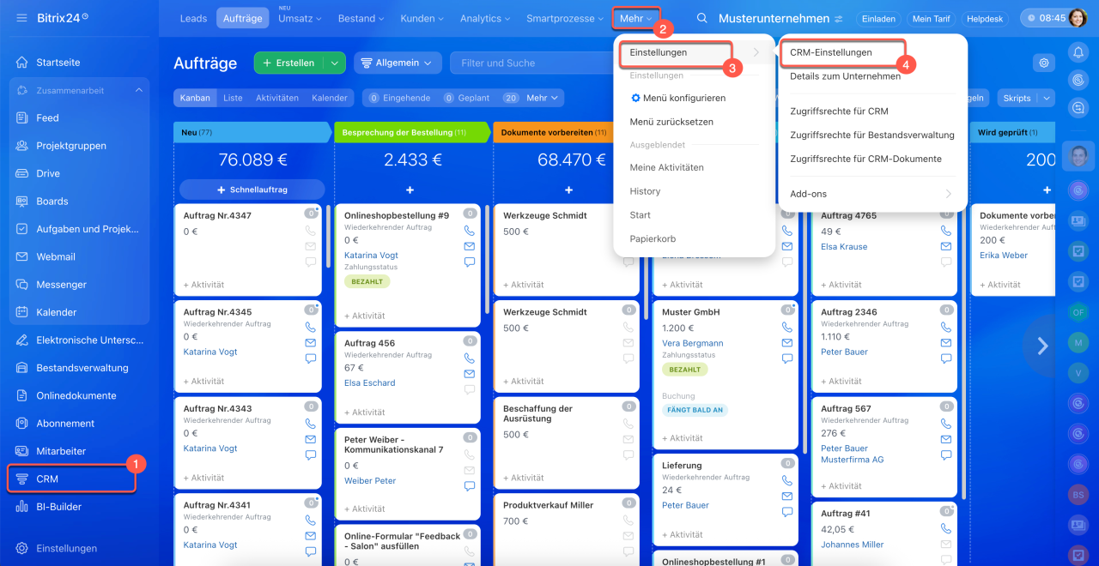
Task: Select Details zum Unternehmen
Action: [x=845, y=76]
